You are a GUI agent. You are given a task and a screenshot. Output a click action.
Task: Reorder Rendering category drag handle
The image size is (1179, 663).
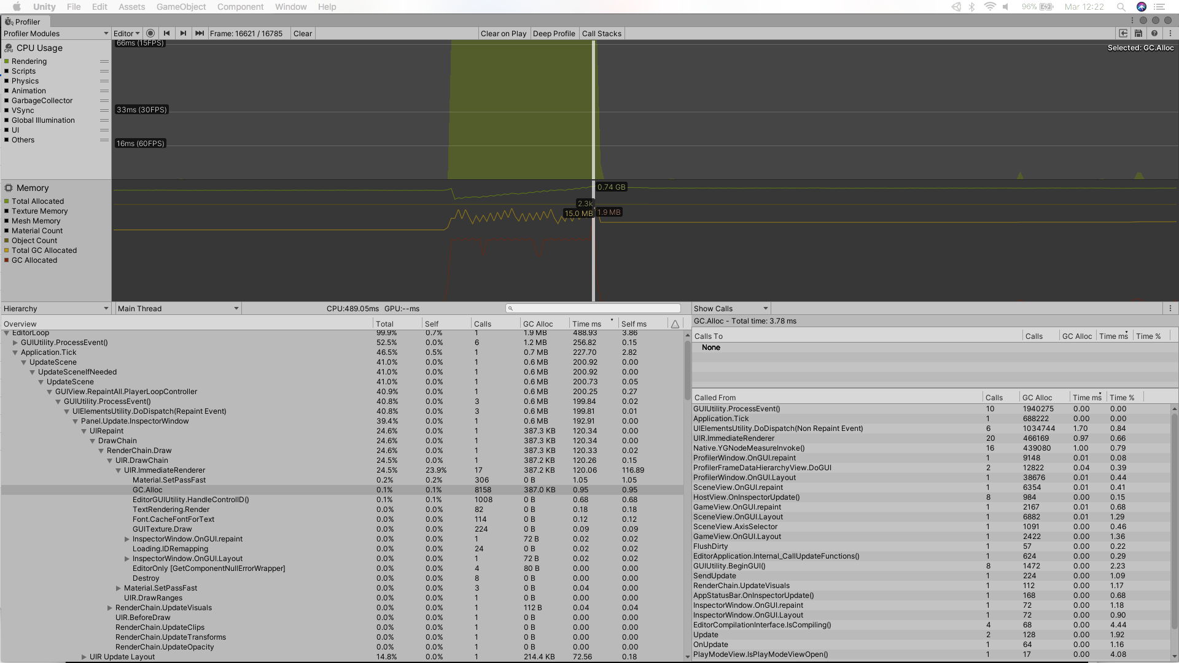(x=104, y=61)
